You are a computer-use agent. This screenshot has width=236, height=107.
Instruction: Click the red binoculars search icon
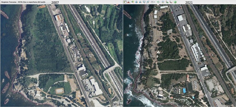pyautogui.click(x=129, y=2)
